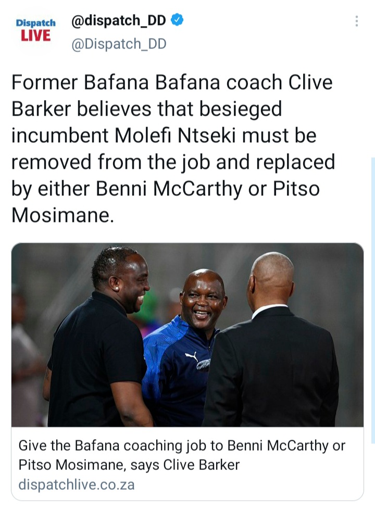Open the dispatchlive.co.za domain link

click(77, 485)
